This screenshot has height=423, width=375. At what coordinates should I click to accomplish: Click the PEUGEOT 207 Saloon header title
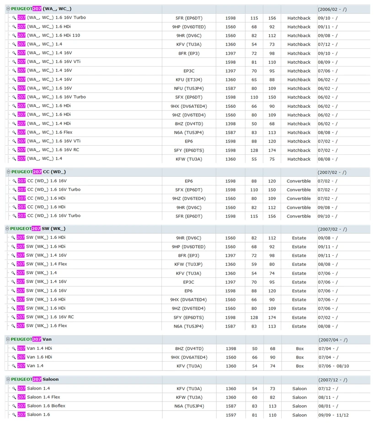pos(35,379)
